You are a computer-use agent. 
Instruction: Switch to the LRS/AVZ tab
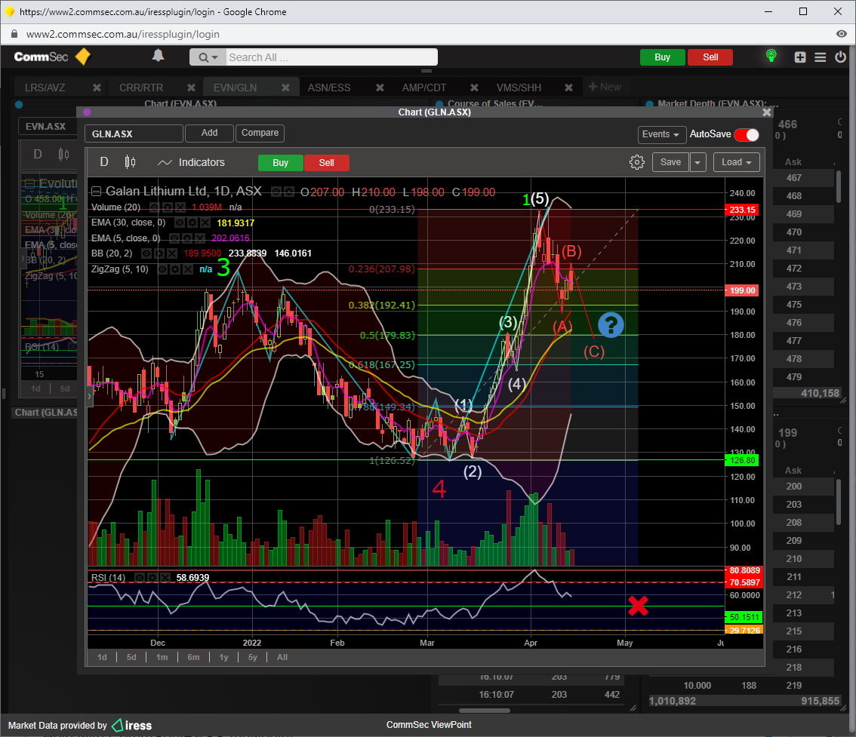[45, 88]
